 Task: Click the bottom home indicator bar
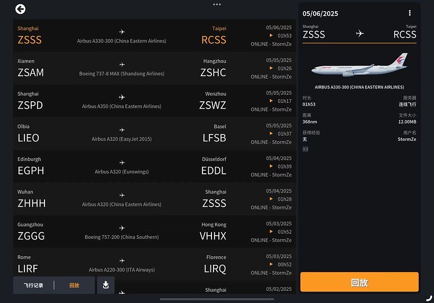[x=217, y=299]
